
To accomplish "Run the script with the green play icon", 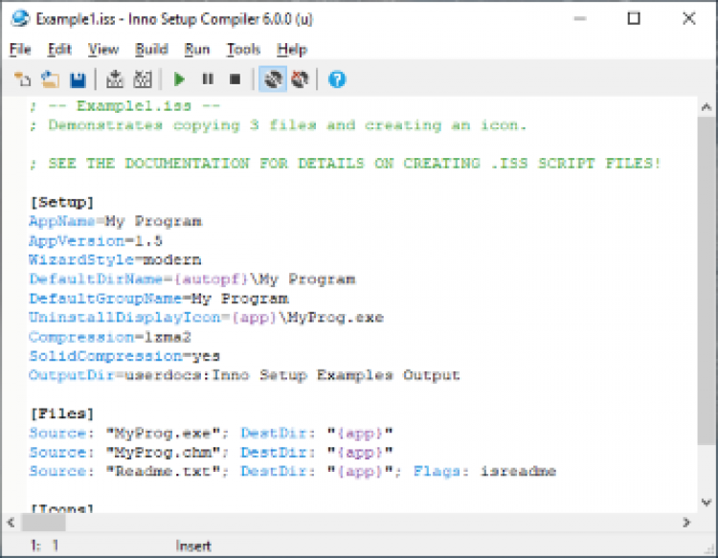I will [179, 79].
